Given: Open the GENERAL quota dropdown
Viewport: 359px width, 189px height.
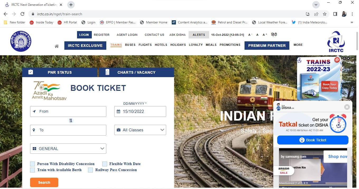Looking at the screenshot, I should pos(68,149).
